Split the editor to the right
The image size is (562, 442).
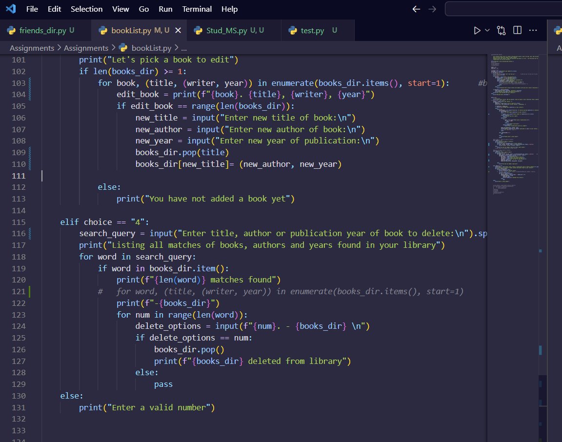tap(517, 30)
